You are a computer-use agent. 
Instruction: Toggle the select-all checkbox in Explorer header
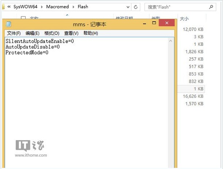point(23,18)
